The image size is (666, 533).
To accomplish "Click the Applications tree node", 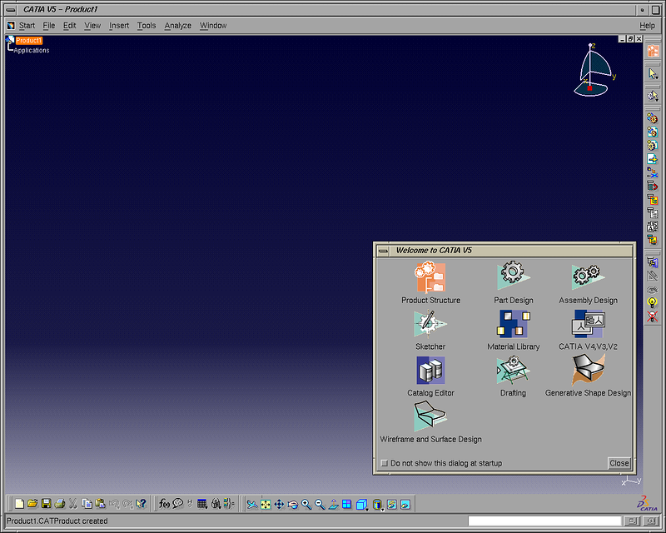I will 32,50.
